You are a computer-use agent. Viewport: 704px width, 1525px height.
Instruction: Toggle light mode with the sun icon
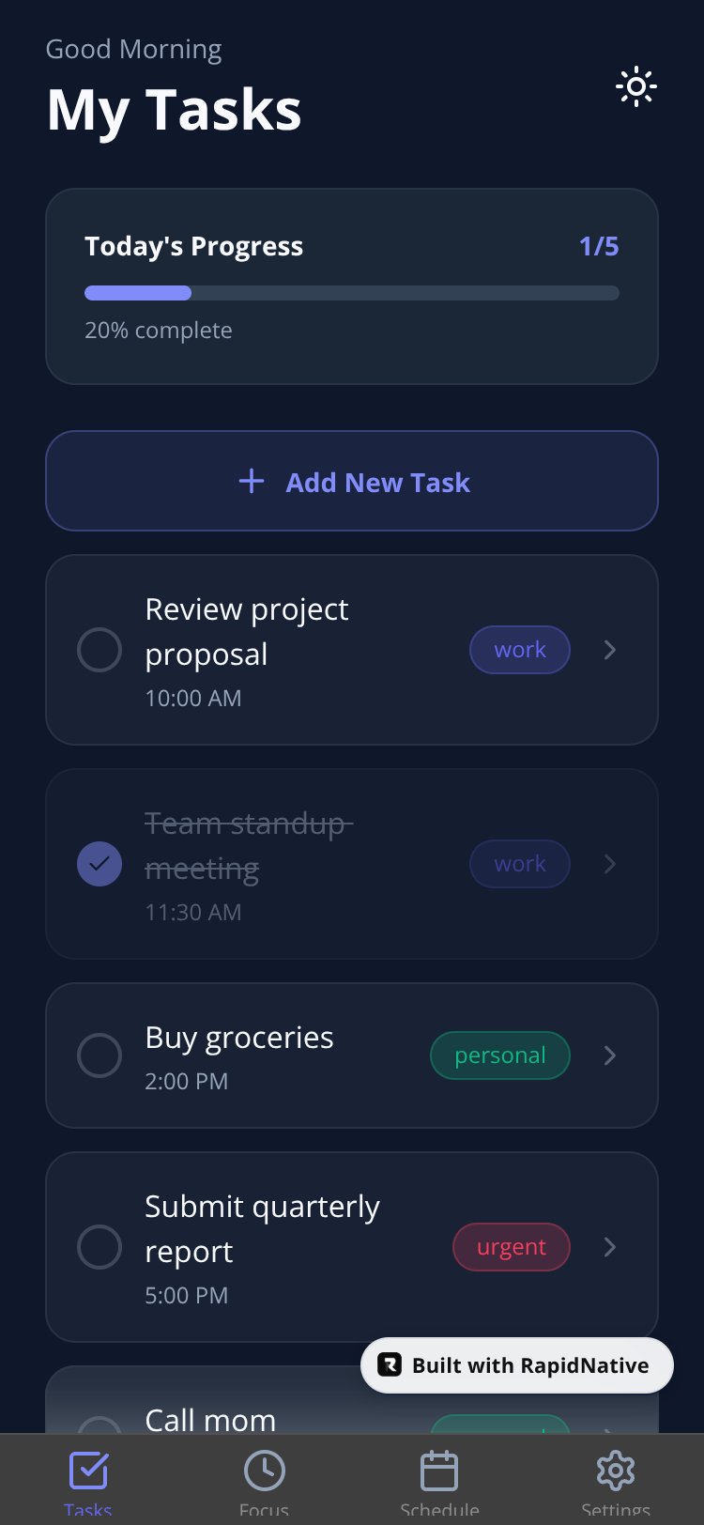(x=636, y=86)
